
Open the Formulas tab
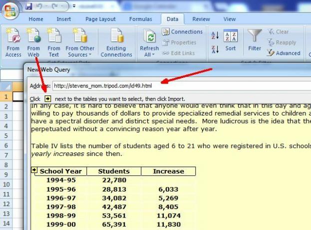click(141, 19)
